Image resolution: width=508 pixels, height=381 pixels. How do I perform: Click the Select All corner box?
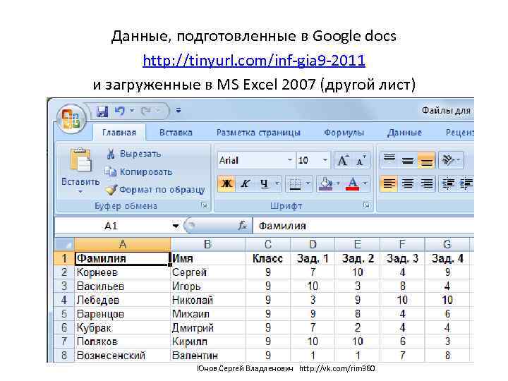pos(64,244)
